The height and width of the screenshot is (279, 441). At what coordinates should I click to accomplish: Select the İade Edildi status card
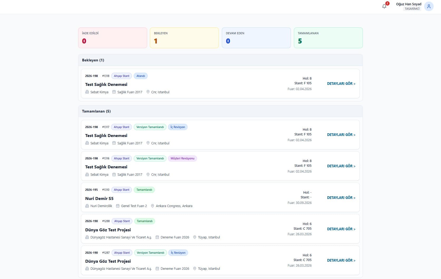click(x=112, y=38)
